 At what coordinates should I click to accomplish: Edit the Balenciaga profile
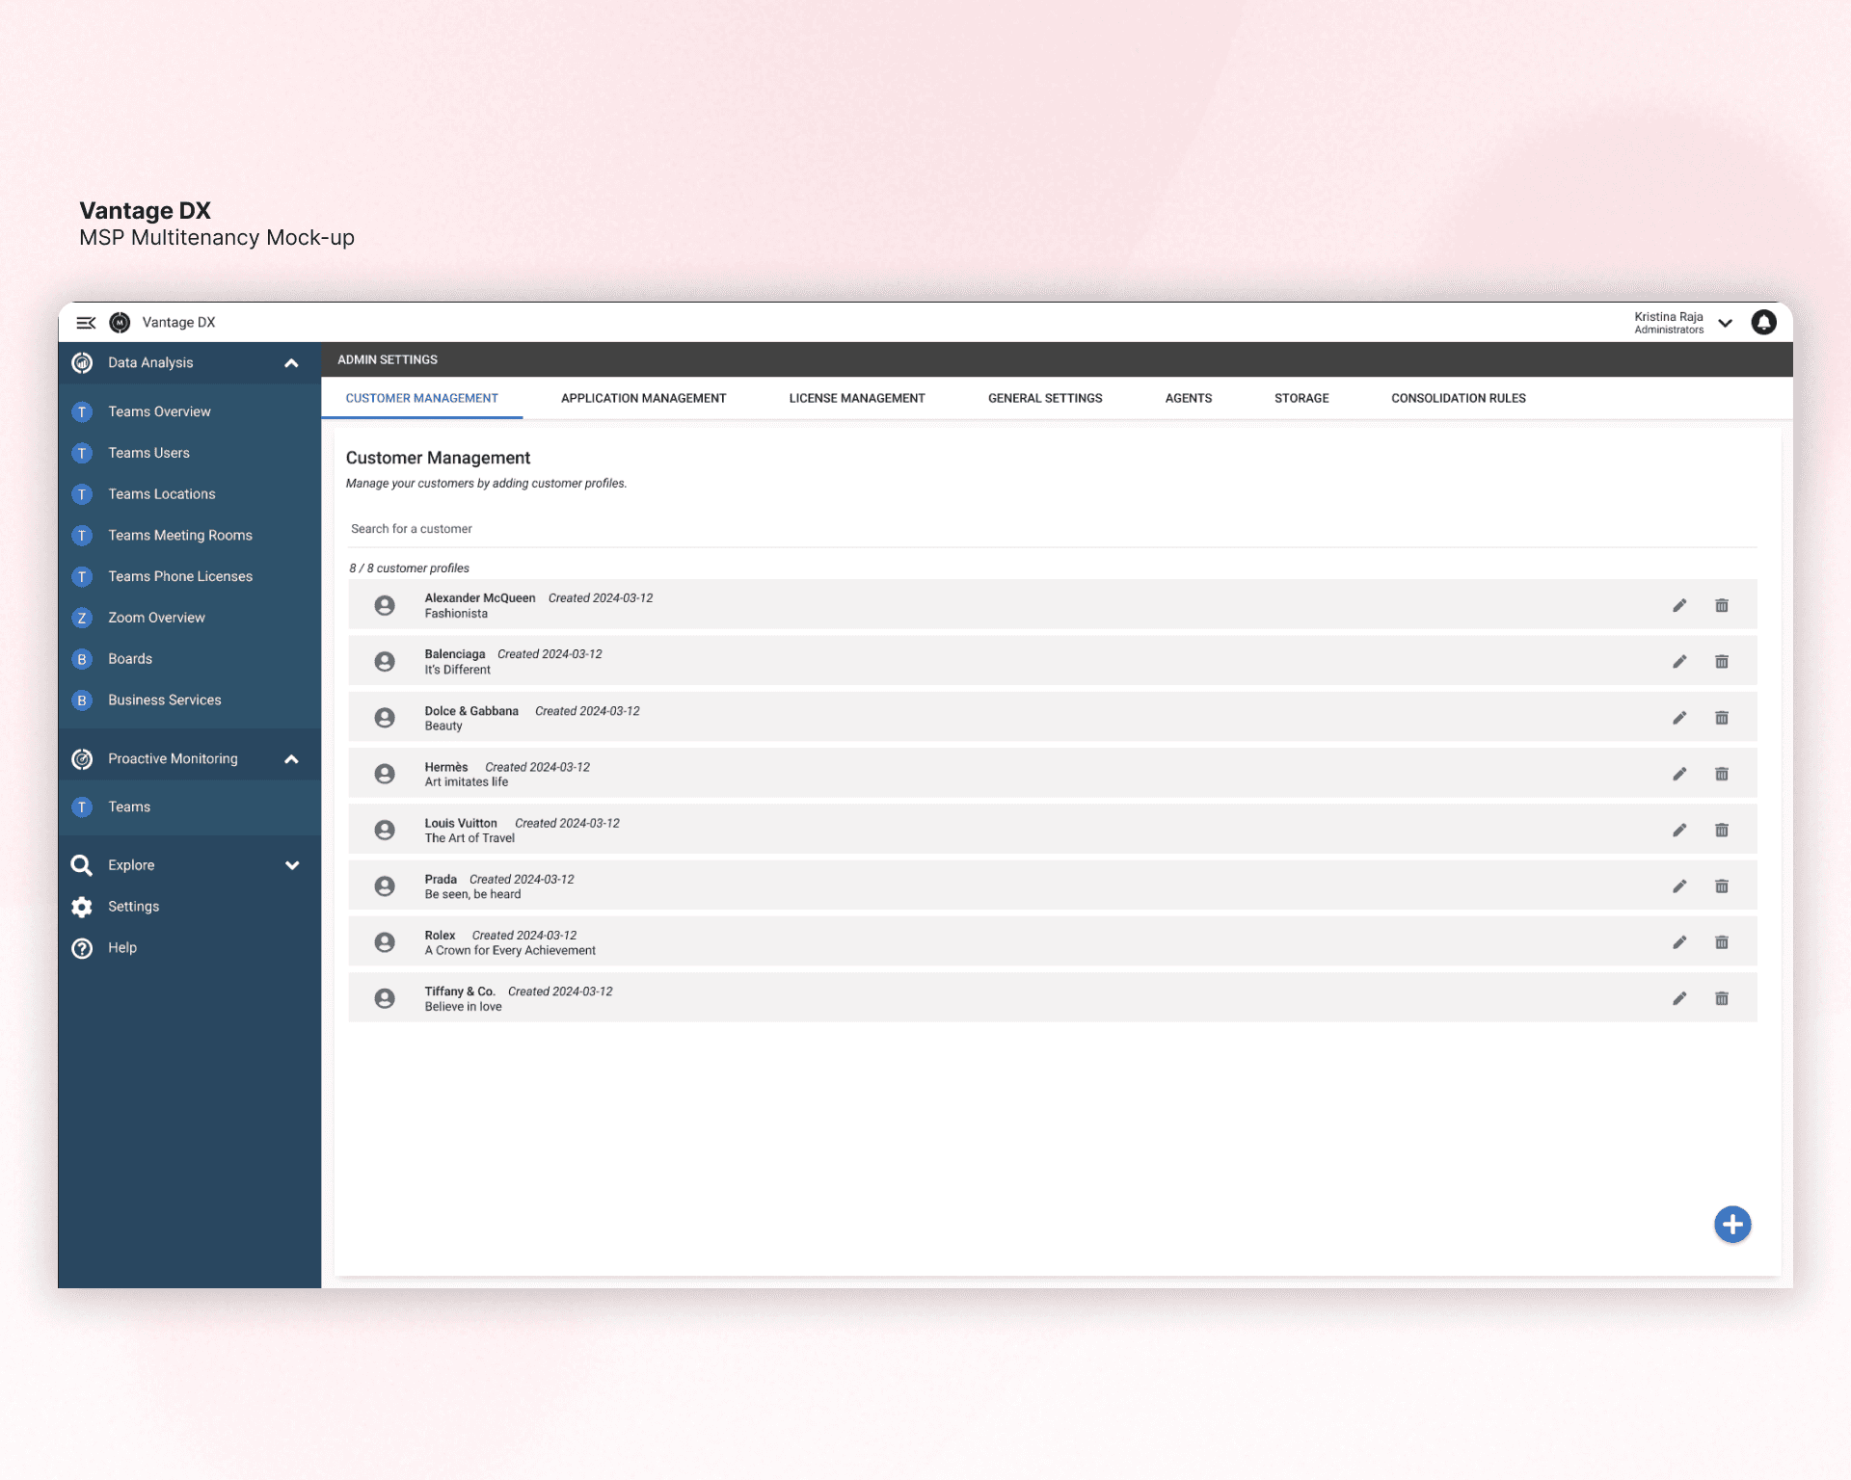pos(1679,661)
